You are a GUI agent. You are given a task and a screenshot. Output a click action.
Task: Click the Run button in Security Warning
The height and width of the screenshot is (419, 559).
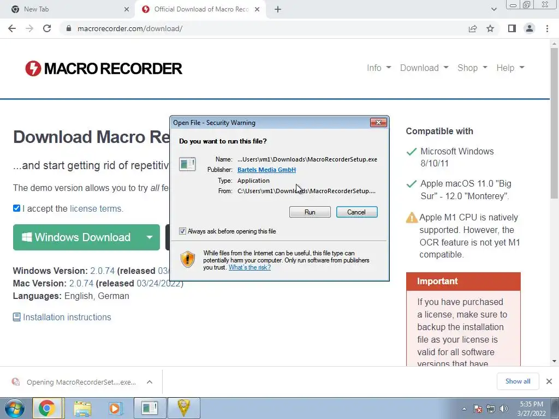310,212
